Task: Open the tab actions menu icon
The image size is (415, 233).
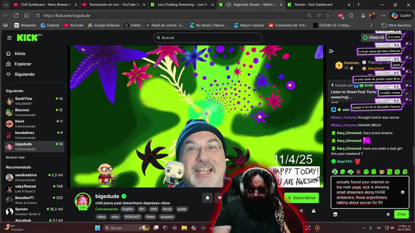Action: pyautogui.click(x=5, y=5)
